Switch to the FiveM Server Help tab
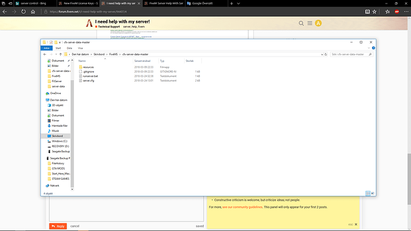 (164, 4)
